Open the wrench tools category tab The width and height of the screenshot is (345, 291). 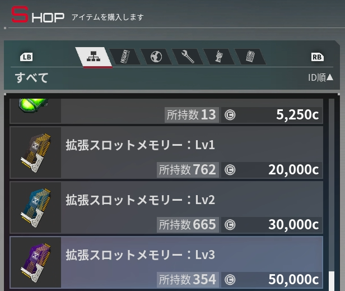tap(188, 57)
